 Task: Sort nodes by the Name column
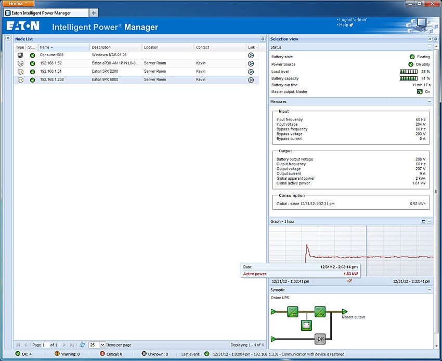click(64, 47)
